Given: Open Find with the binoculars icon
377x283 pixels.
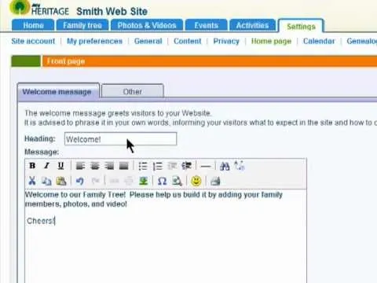Looking at the screenshot, I should (225, 166).
